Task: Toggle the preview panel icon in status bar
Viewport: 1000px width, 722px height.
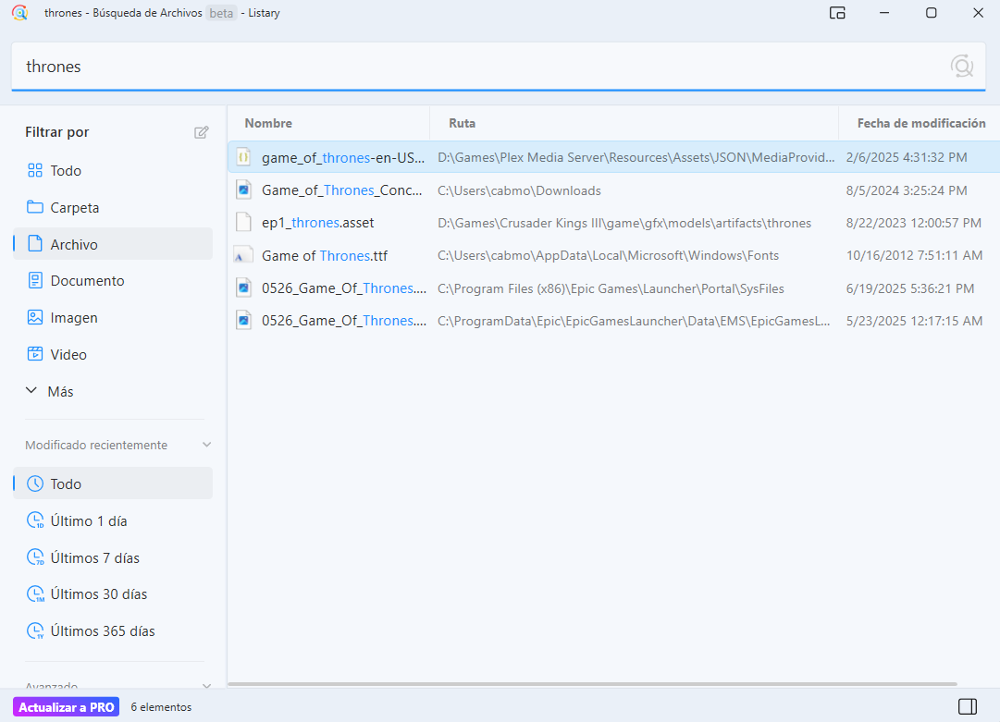Action: [967, 706]
